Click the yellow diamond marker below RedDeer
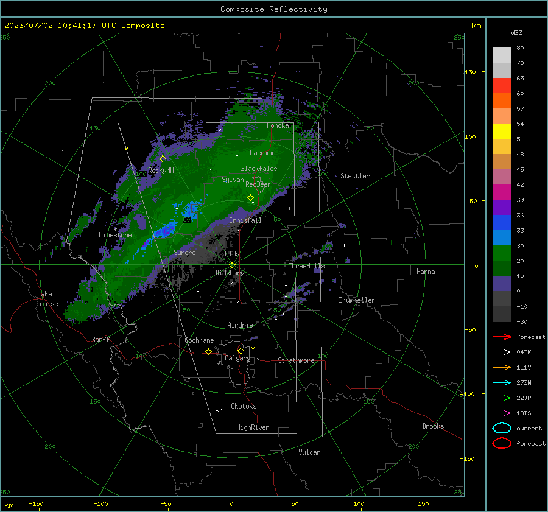Image resolution: width=548 pixels, height=512 pixels. pyautogui.click(x=250, y=198)
